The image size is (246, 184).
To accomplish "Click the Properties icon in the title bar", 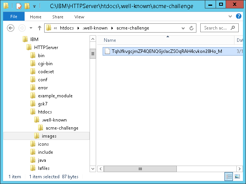I will (18, 6).
